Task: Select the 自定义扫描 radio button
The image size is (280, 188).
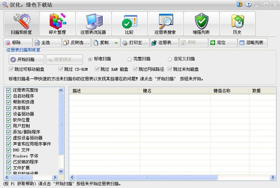Action: point(170,59)
